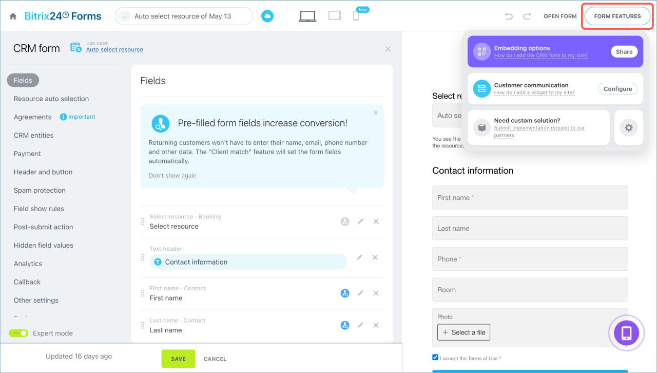Image resolution: width=657 pixels, height=373 pixels.
Task: Click Don't show again link
Action: tap(172, 176)
